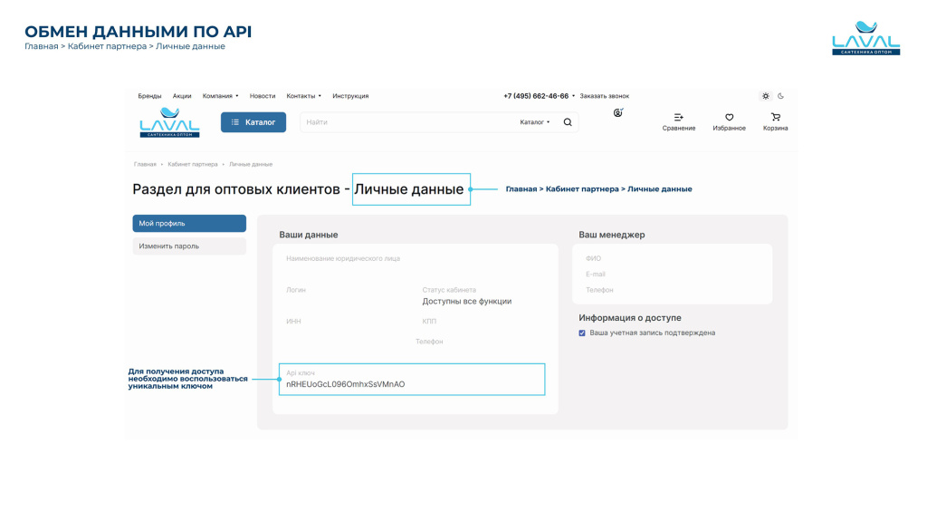927x521 pixels.
Task: Open the Избранное favorites heart icon
Action: click(x=729, y=118)
